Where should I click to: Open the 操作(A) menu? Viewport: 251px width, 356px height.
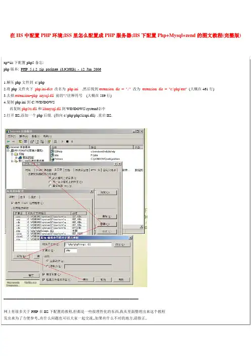(23, 136)
